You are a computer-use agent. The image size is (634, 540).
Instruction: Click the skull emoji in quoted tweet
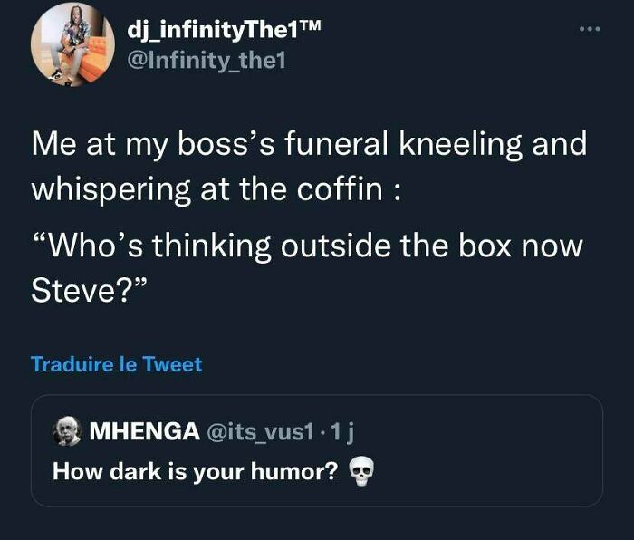(x=361, y=471)
